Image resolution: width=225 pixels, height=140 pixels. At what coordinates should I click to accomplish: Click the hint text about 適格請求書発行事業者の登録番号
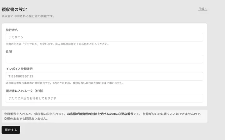[x=65, y=83]
